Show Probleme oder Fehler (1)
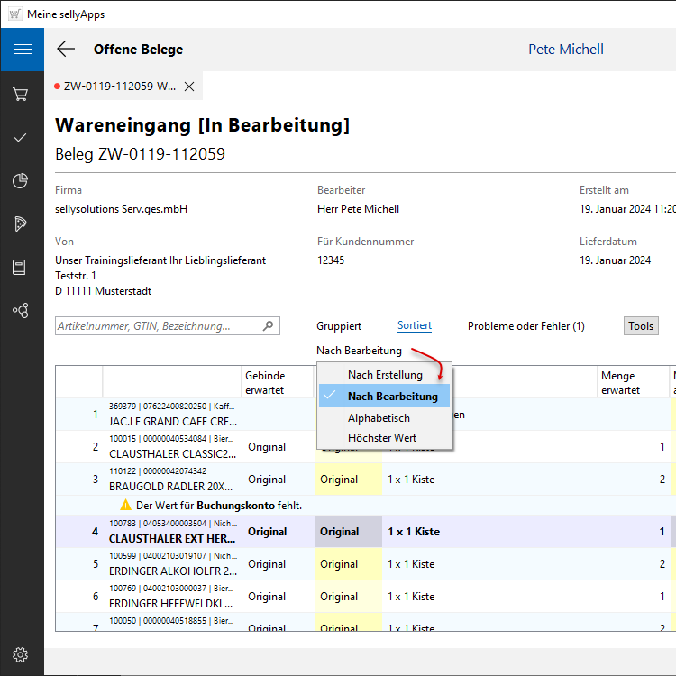The height and width of the screenshot is (676, 676). click(x=525, y=326)
